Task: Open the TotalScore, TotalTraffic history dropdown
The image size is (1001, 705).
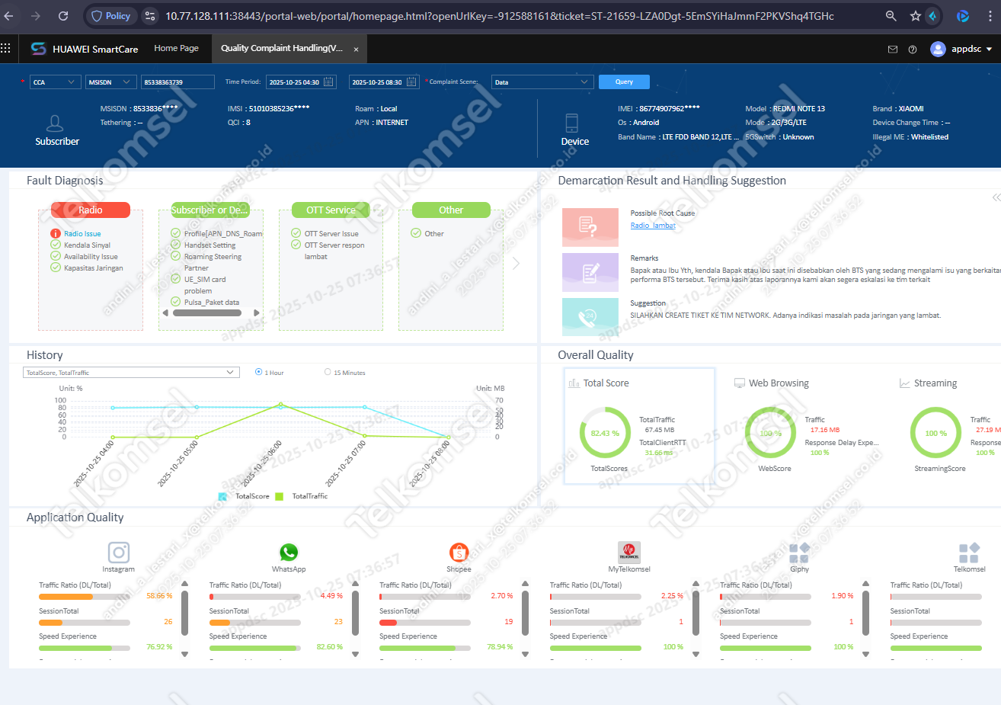Action: 131,372
